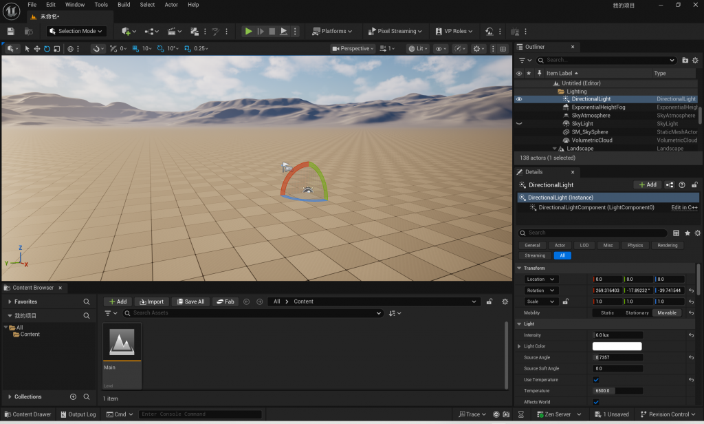Viewport: 704px width, 424px height.
Task: Click the viewport layout grid icon
Action: point(503,49)
